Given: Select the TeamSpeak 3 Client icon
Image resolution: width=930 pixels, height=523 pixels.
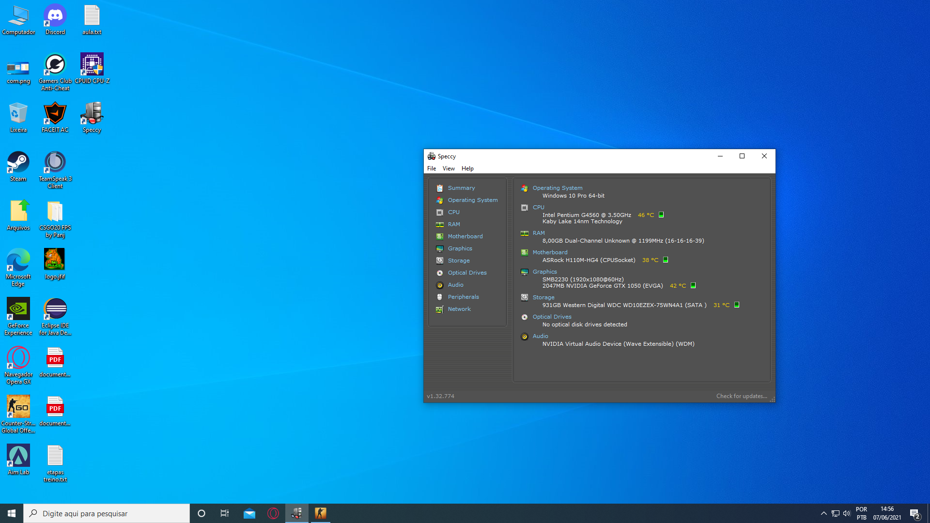Looking at the screenshot, I should pyautogui.click(x=55, y=170).
